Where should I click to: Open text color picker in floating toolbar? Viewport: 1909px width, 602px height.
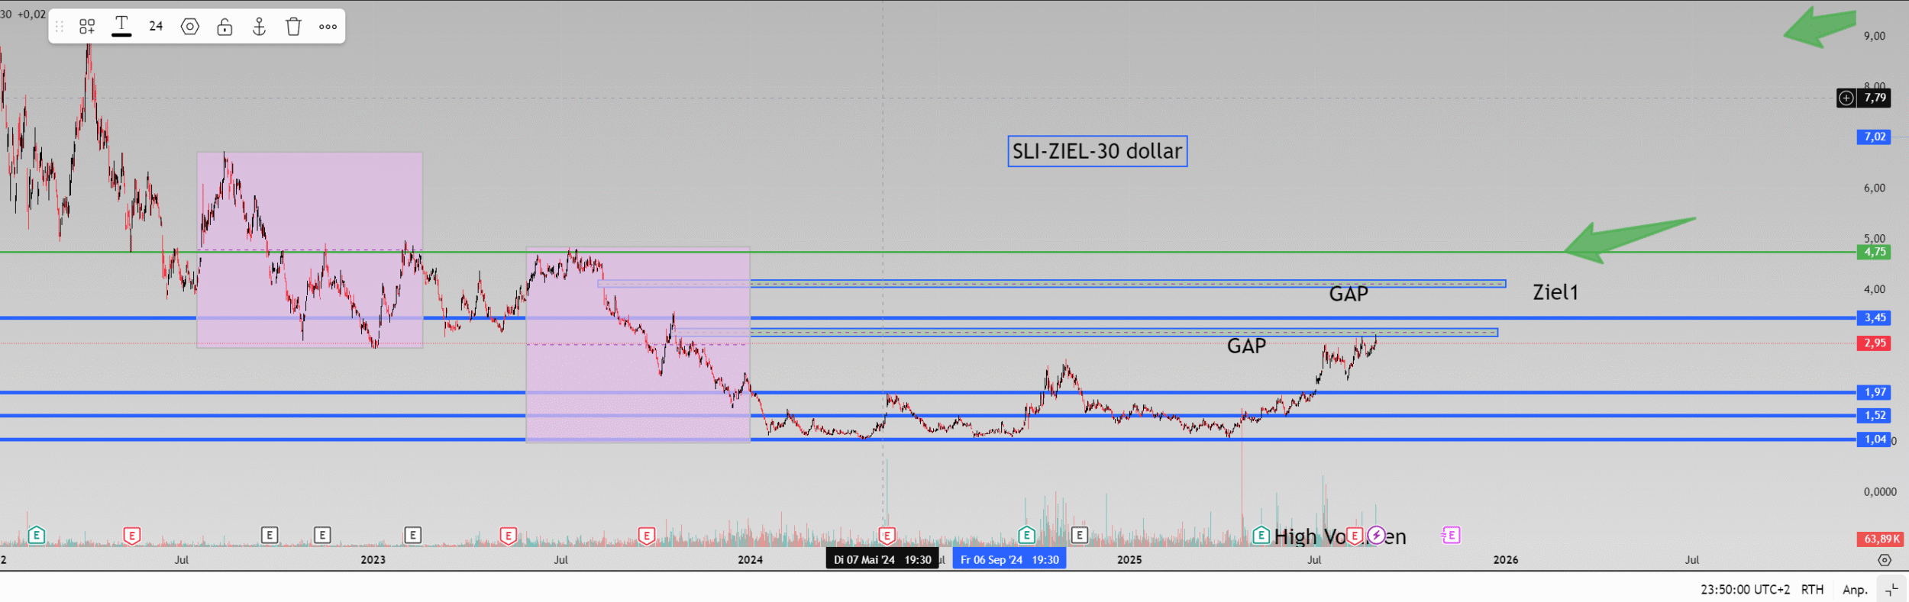pos(121,27)
